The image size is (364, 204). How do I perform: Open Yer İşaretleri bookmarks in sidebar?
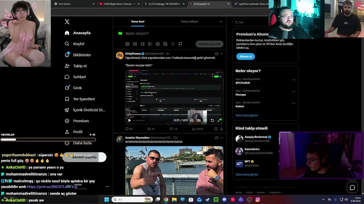pyautogui.click(x=80, y=99)
